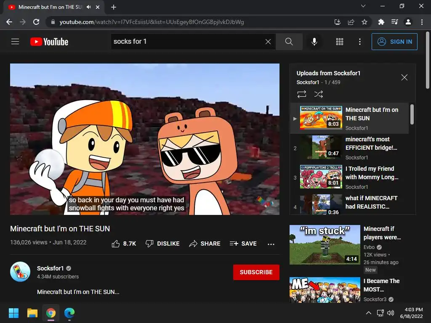
Task: Open the Socksfor3 channel link
Action: point(375,299)
